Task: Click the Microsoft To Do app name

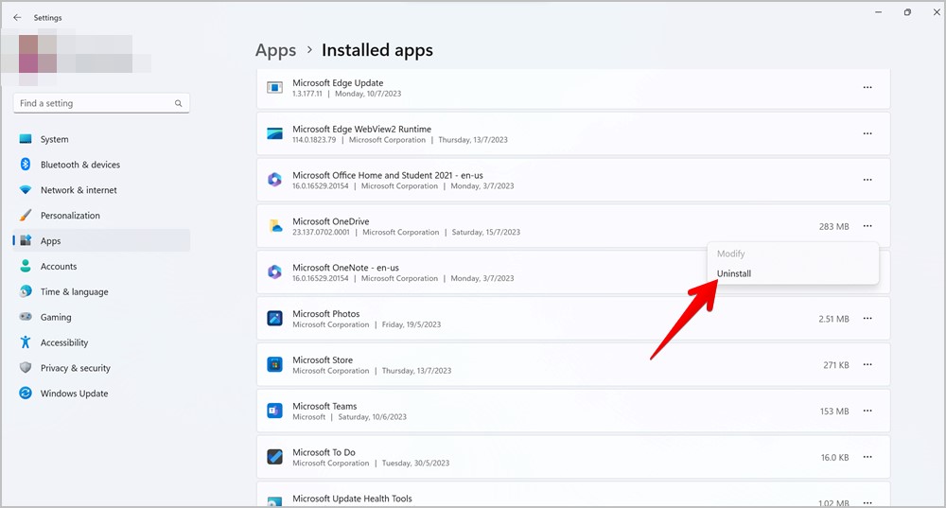Action: [x=324, y=452]
